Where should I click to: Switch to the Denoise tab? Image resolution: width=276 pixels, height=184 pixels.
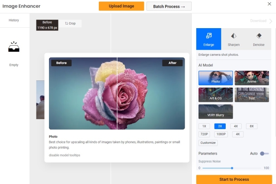tap(259, 39)
